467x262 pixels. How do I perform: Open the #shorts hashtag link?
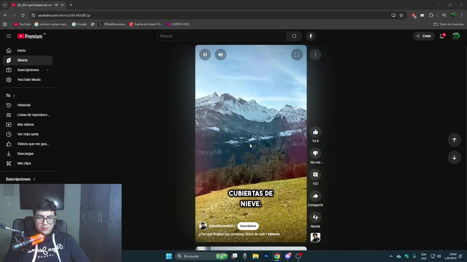274,234
